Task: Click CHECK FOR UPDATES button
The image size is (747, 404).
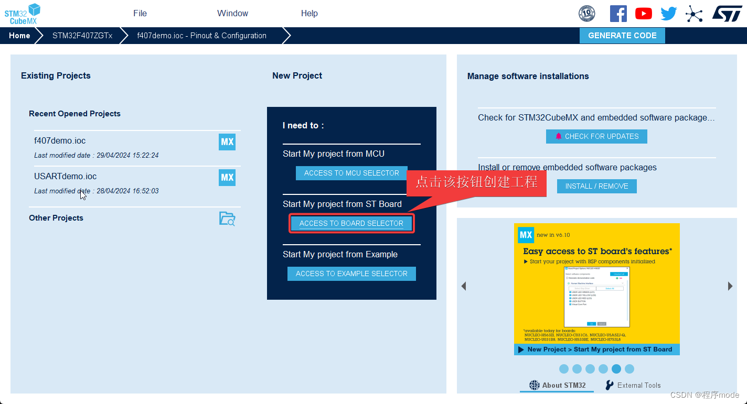Action: point(596,136)
